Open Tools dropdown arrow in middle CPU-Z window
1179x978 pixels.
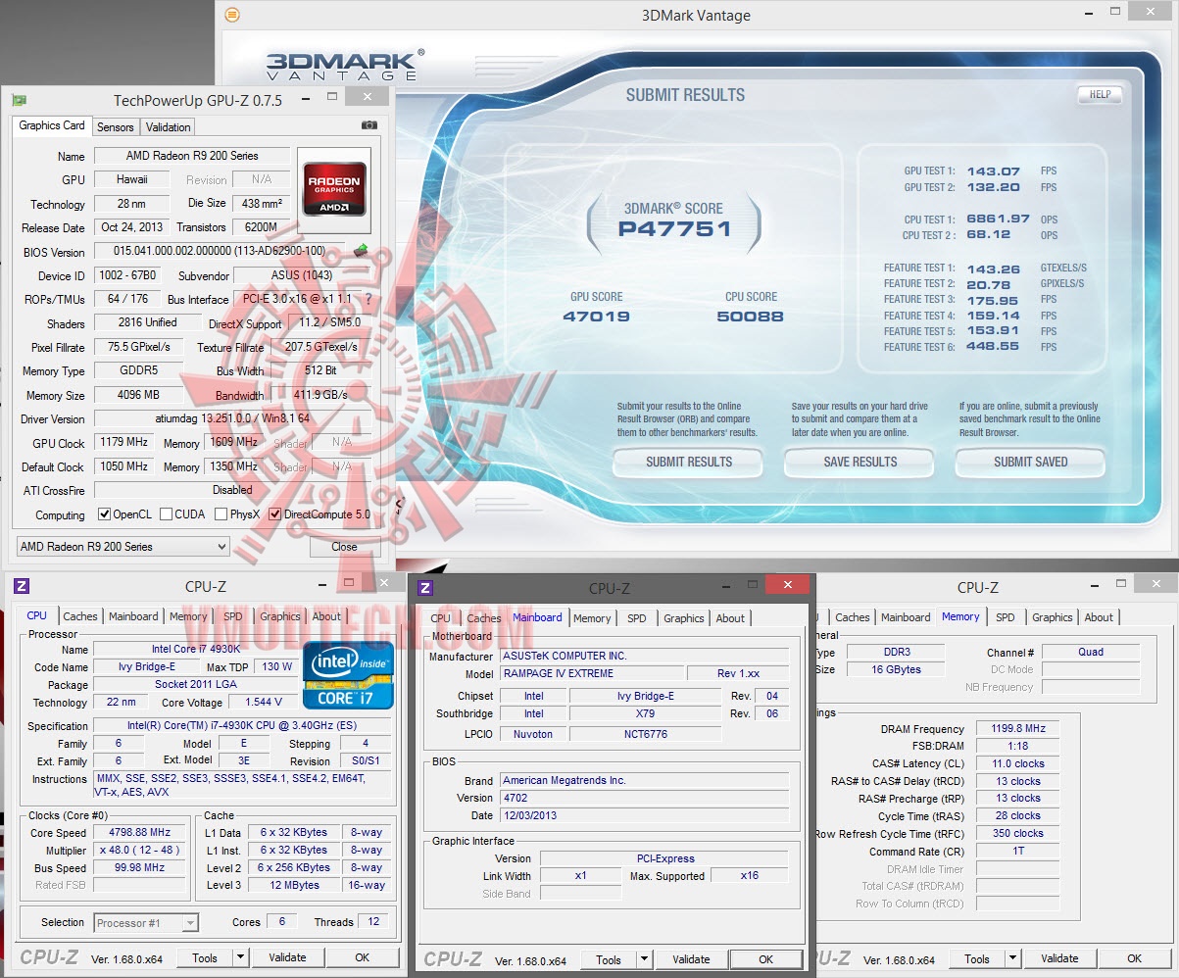point(645,959)
